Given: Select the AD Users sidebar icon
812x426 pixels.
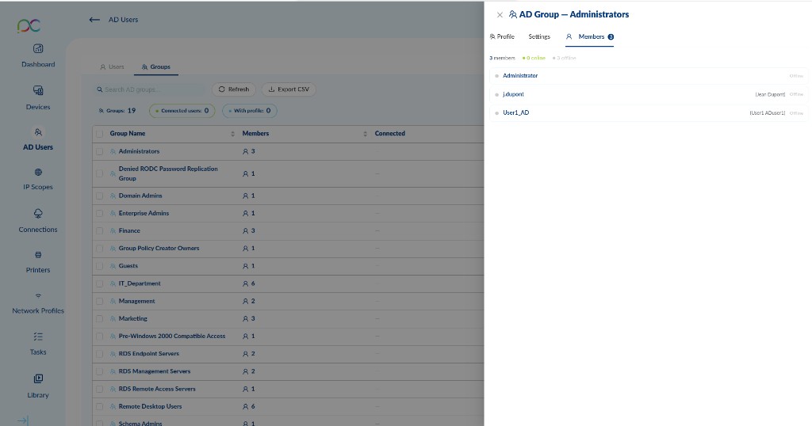Looking at the screenshot, I should (x=38, y=132).
